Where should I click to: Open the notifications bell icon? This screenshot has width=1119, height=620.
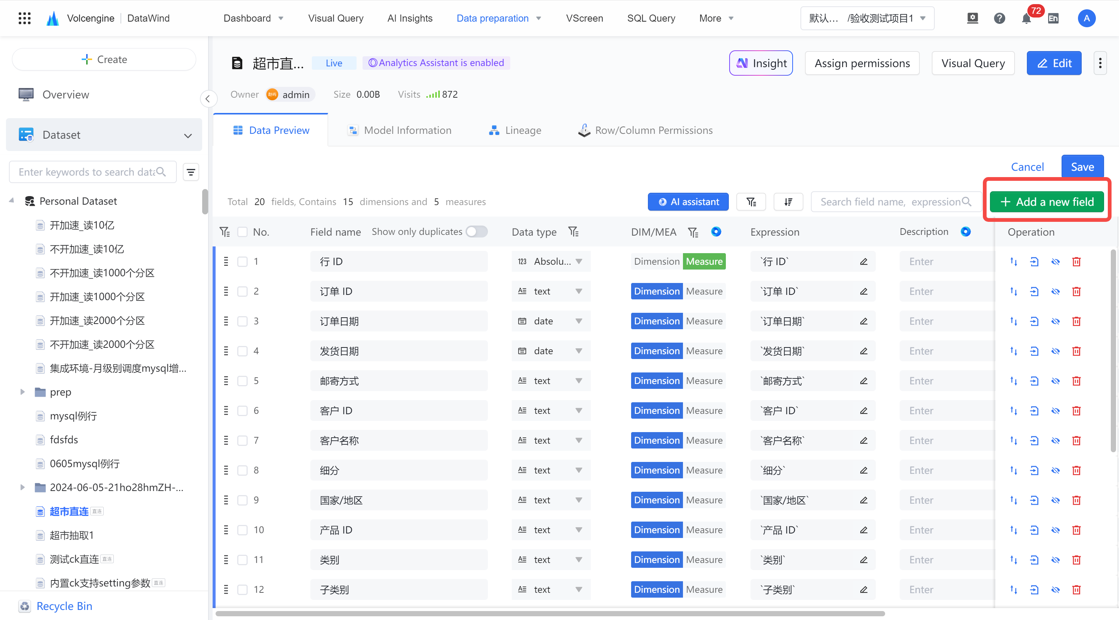tap(1026, 19)
